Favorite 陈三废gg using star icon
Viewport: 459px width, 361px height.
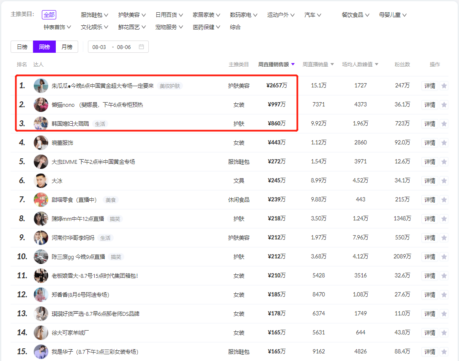point(444,257)
